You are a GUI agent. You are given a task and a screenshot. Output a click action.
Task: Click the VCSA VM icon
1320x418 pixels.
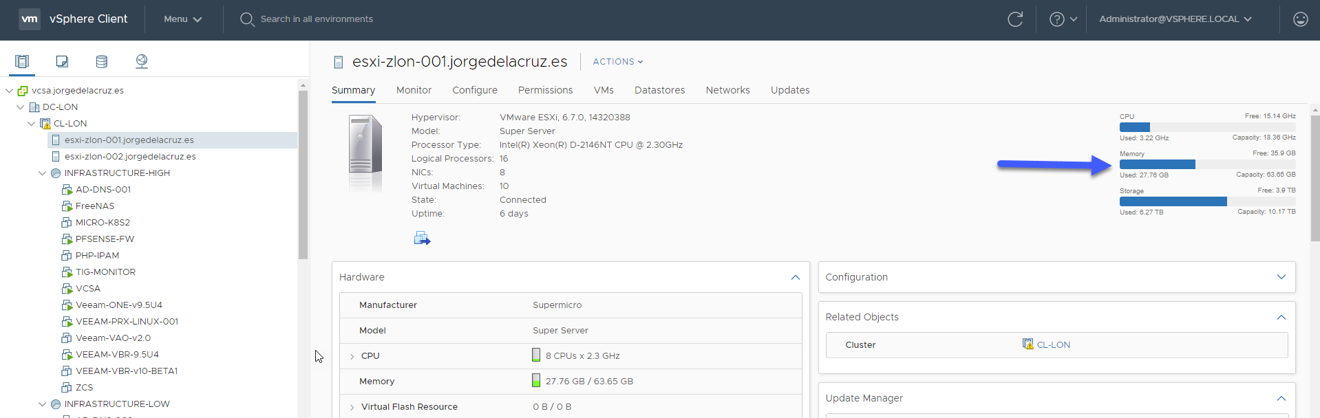67,289
